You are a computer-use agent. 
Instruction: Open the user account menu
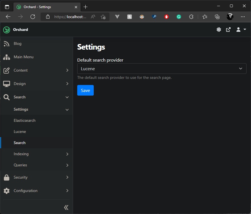click(x=241, y=30)
